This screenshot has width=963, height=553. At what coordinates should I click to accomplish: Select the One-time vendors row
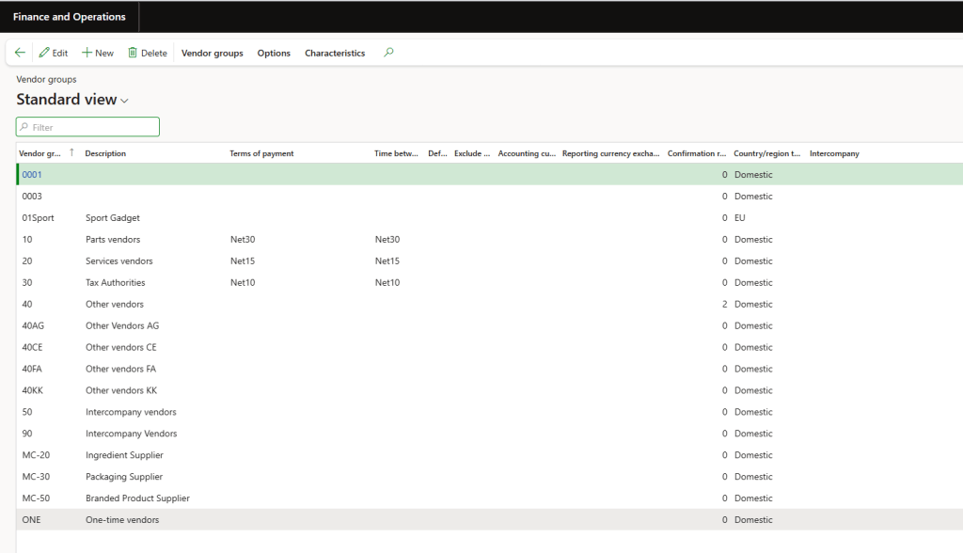pyautogui.click(x=122, y=520)
